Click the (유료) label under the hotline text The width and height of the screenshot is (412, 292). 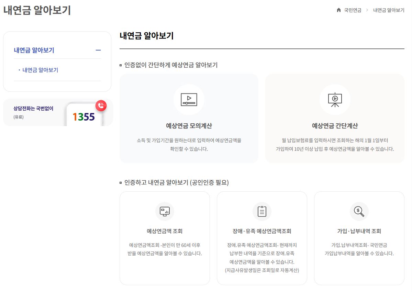pos(19,117)
